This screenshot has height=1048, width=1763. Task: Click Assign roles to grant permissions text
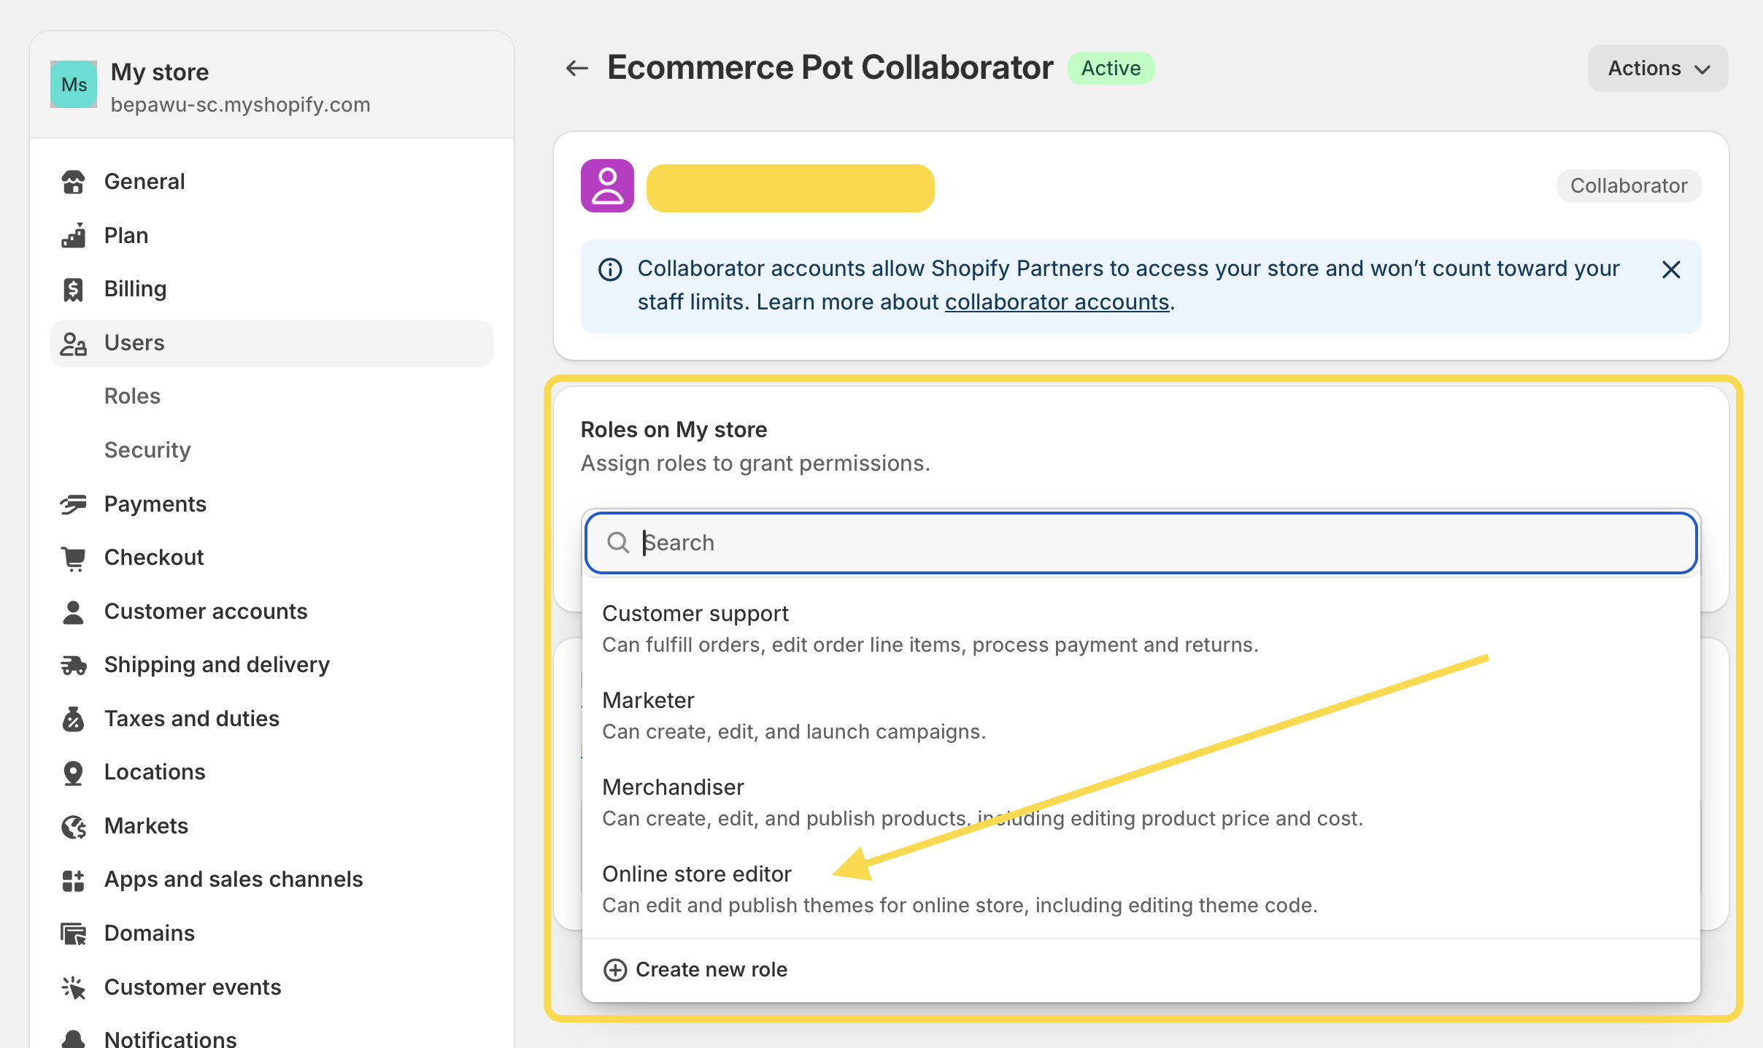[x=755, y=463]
